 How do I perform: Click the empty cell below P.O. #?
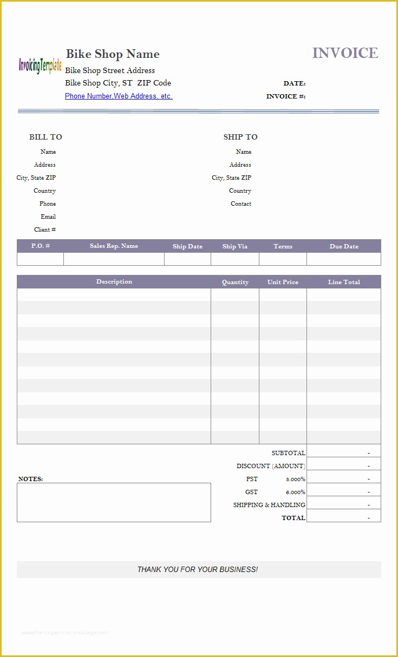pos(41,259)
